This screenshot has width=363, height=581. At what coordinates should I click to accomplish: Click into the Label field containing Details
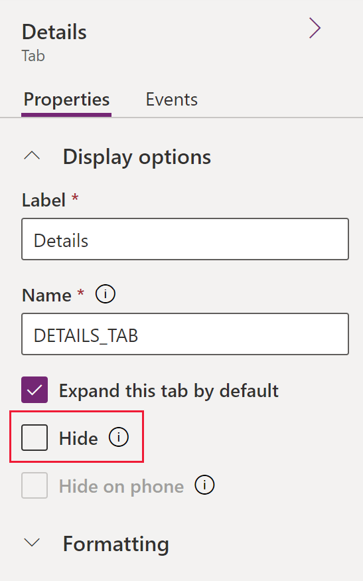[x=185, y=239]
